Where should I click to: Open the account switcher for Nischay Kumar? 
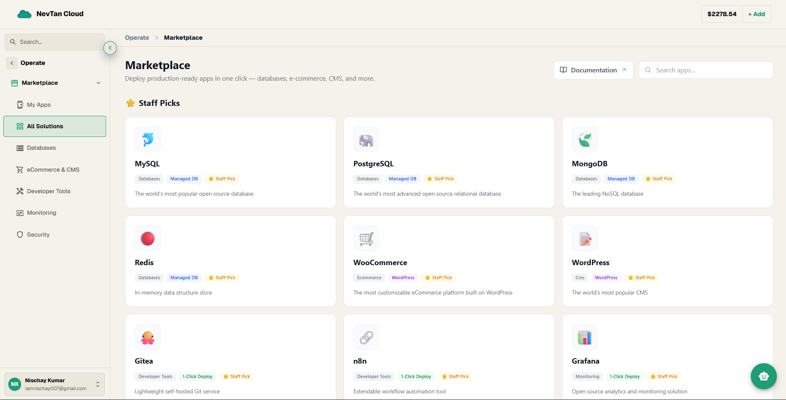coord(55,384)
